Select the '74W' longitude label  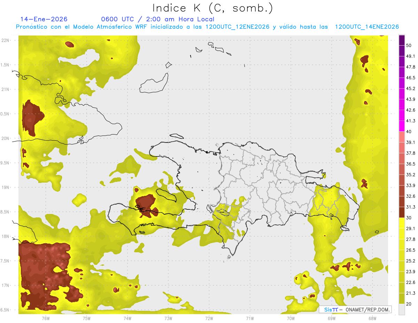(x=127, y=318)
